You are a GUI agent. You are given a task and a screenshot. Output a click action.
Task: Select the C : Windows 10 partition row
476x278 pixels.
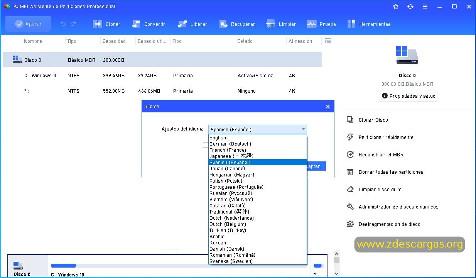coord(162,76)
